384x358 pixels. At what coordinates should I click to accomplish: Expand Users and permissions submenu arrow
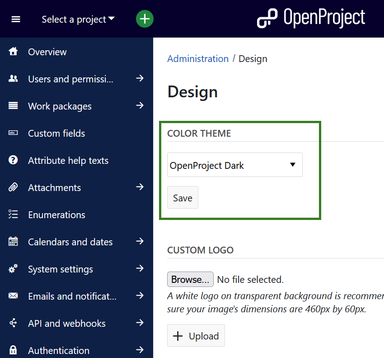click(140, 79)
